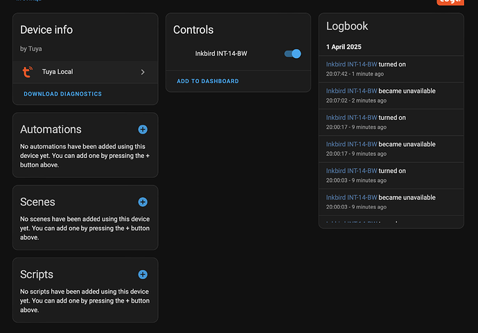This screenshot has width=478, height=333.
Task: Open Inkbird link in 20:07:02 unavailable entry
Action: click(x=351, y=91)
